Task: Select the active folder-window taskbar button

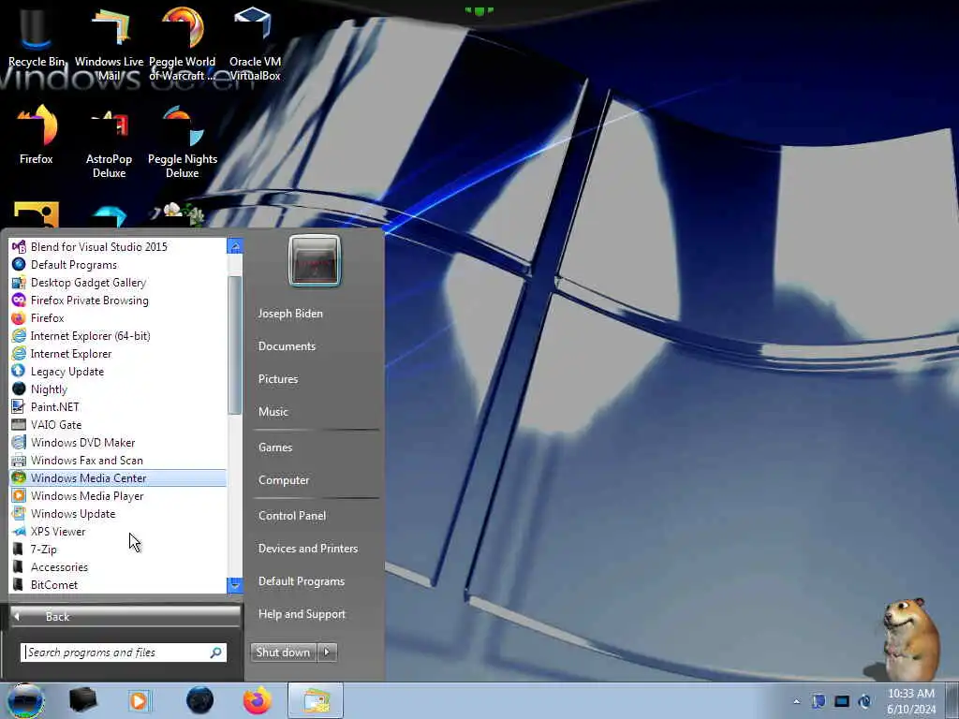Action: (316, 700)
